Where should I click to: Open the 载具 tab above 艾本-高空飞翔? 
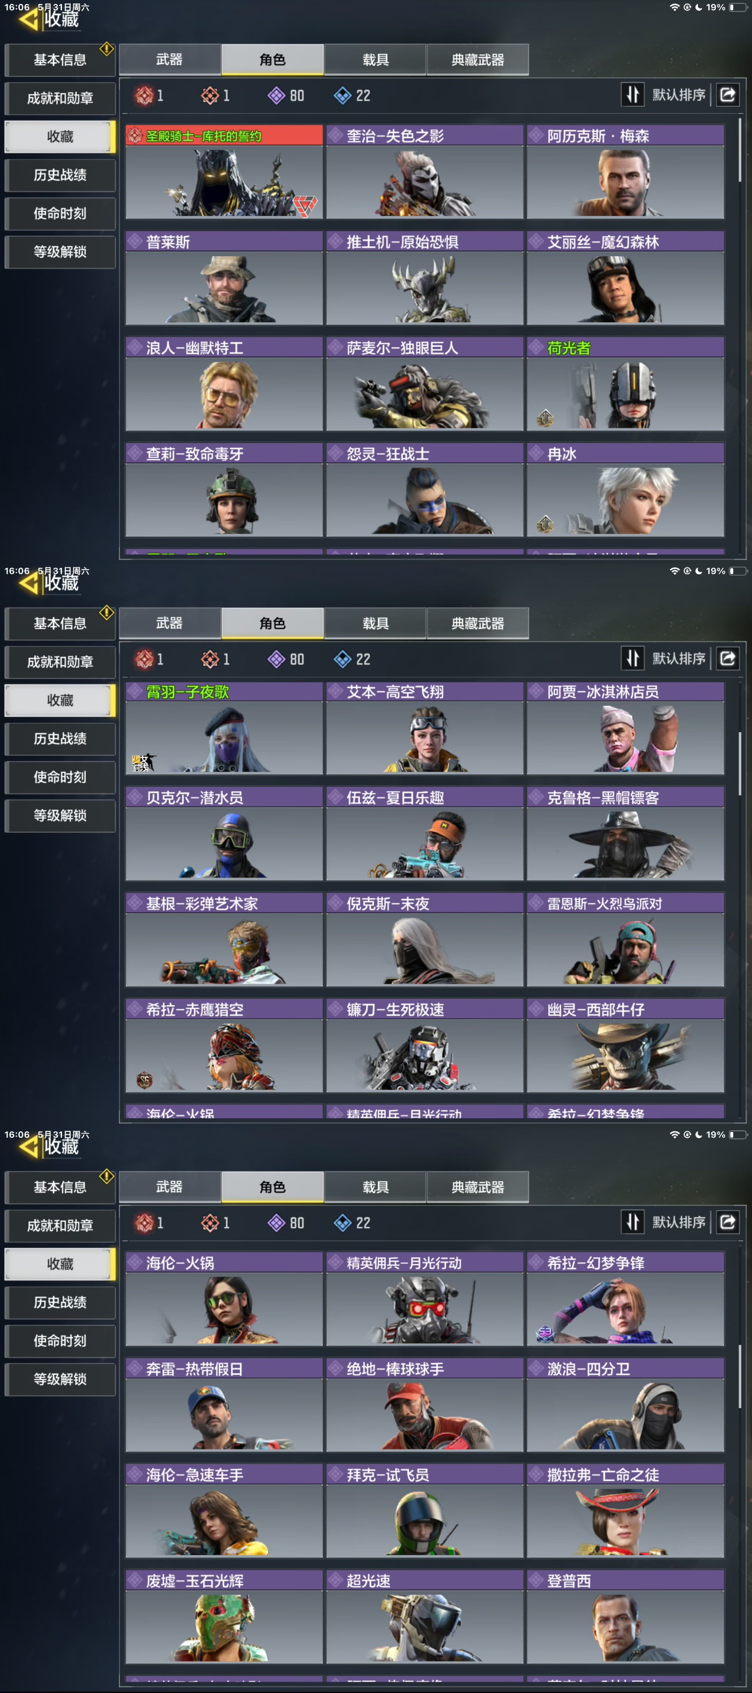(375, 623)
